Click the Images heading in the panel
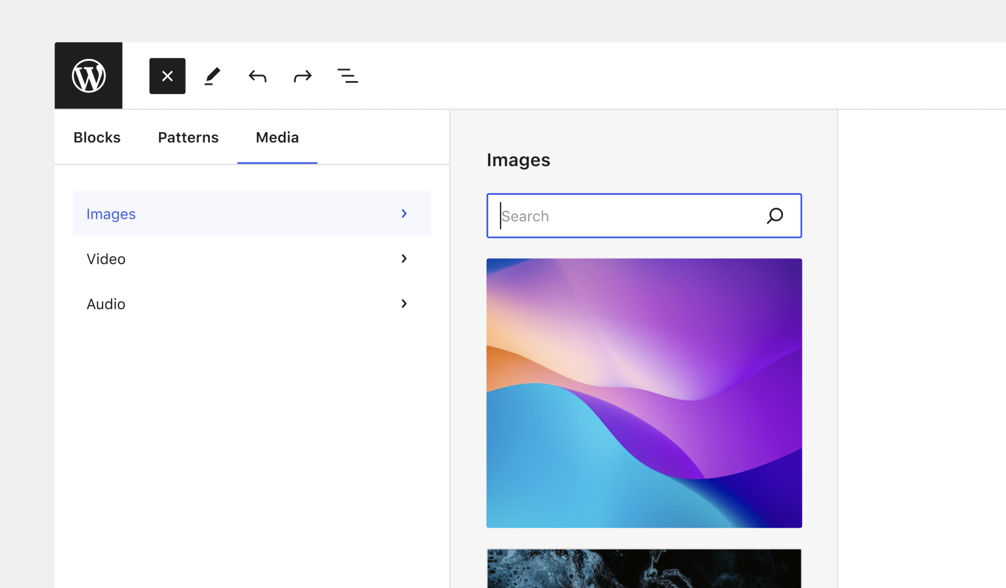Image resolution: width=1006 pixels, height=588 pixels. [x=518, y=160]
